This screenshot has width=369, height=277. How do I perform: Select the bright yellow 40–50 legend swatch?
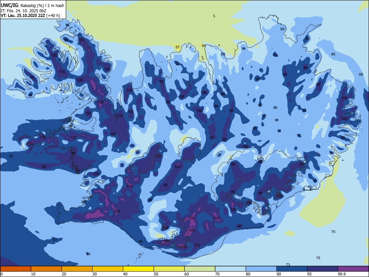(x=138, y=269)
